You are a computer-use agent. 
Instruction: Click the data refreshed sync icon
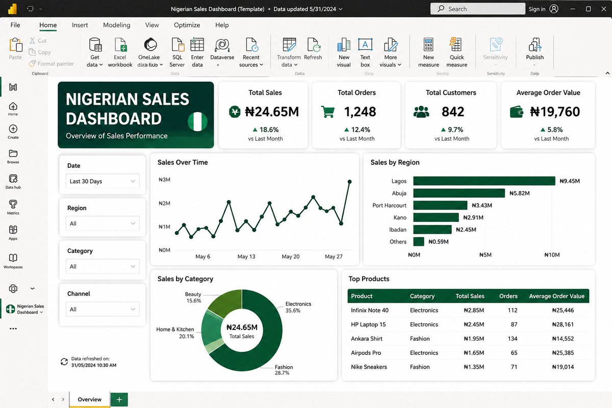[64, 362]
